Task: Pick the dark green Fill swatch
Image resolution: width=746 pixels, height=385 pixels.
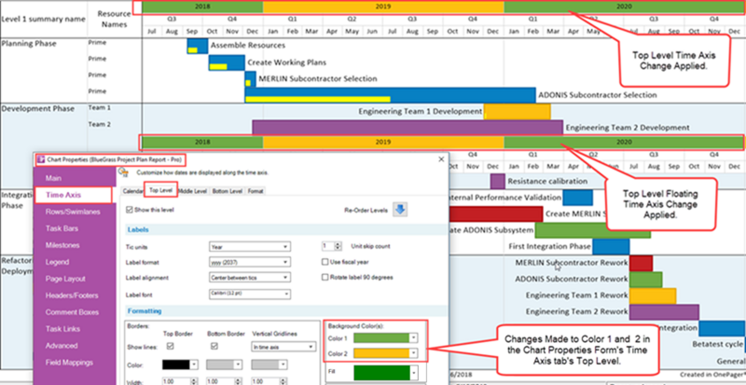Action: [380, 372]
